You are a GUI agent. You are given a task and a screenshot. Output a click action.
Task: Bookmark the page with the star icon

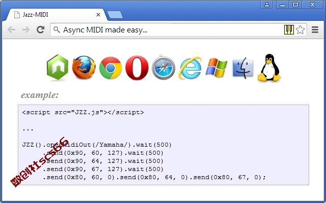300,29
